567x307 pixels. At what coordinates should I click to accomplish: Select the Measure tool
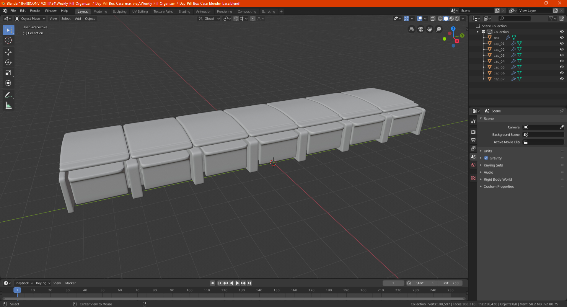point(8,105)
